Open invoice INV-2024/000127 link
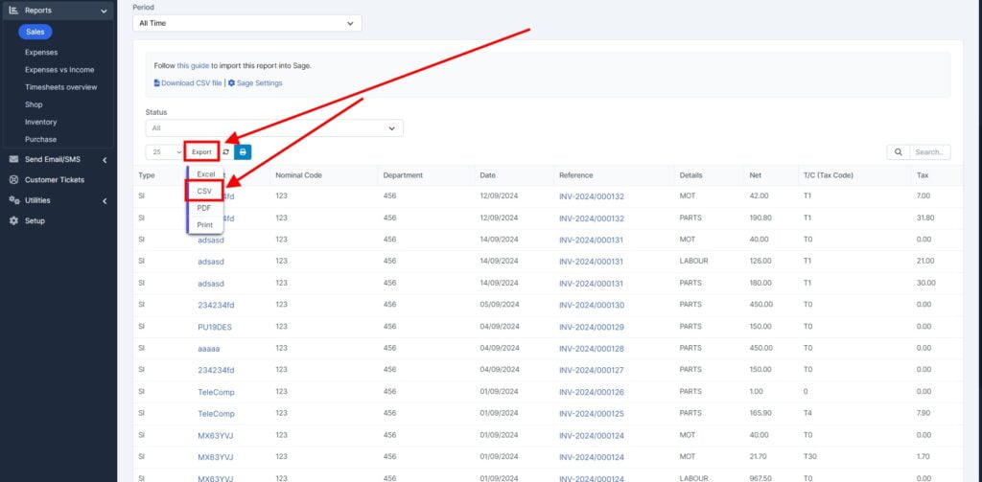 pyautogui.click(x=592, y=371)
